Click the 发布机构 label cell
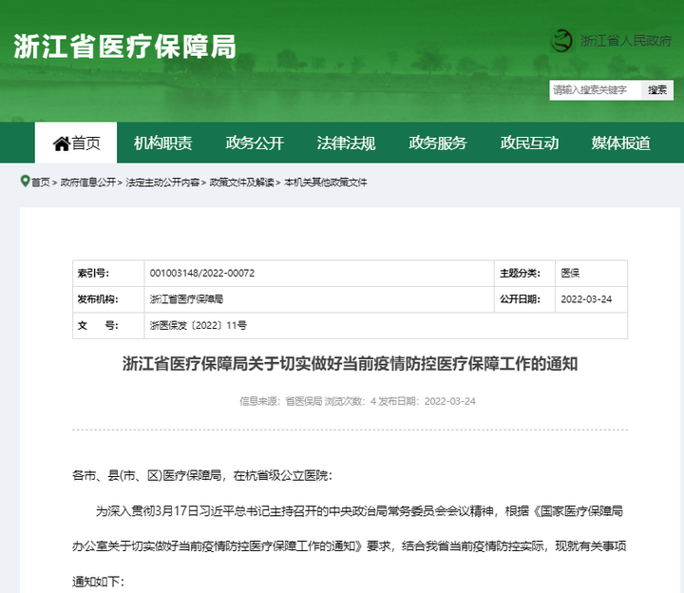Image resolution: width=684 pixels, height=593 pixels. click(108, 299)
